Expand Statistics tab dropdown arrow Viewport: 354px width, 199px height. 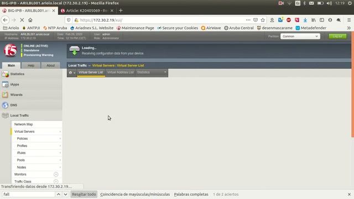(165, 72)
